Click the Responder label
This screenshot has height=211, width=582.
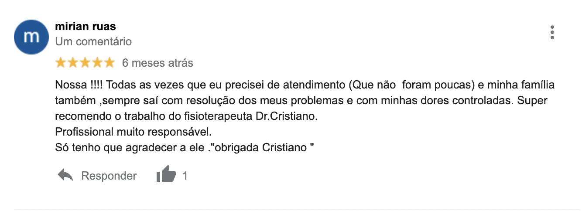(x=109, y=176)
